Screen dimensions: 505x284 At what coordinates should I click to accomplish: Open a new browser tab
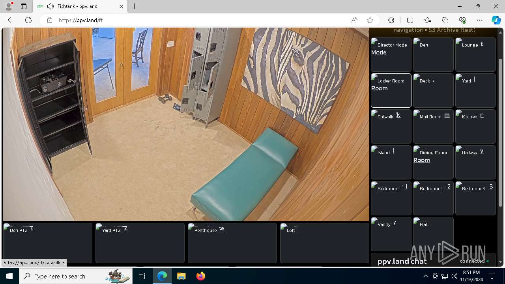pos(135,6)
